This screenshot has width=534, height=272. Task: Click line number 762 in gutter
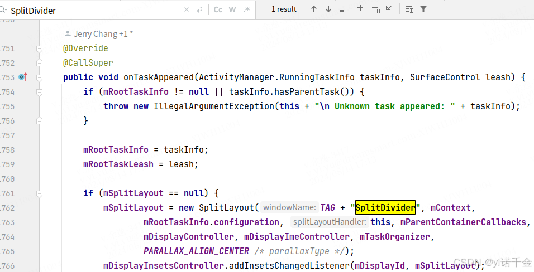pos(7,208)
